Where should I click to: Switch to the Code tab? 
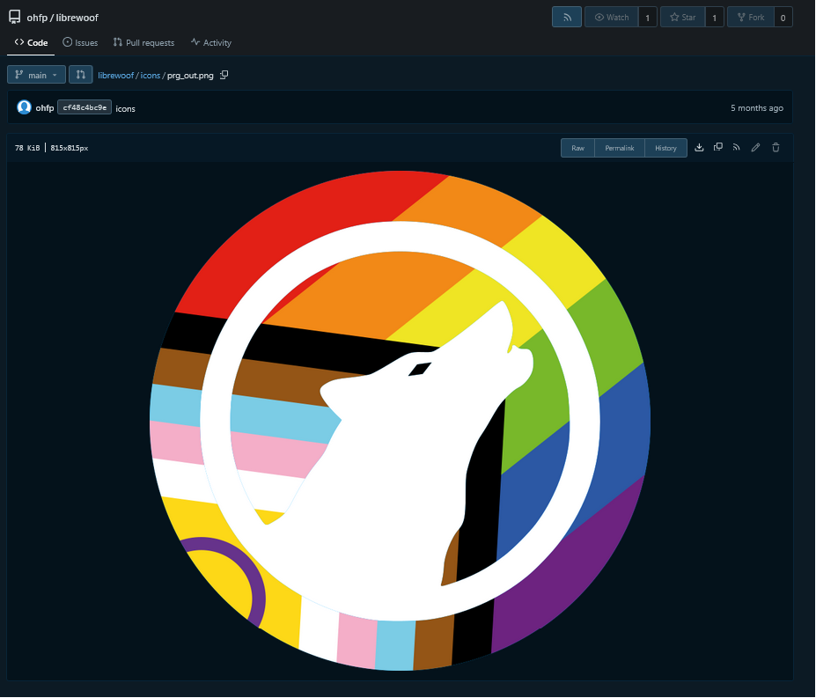point(31,42)
